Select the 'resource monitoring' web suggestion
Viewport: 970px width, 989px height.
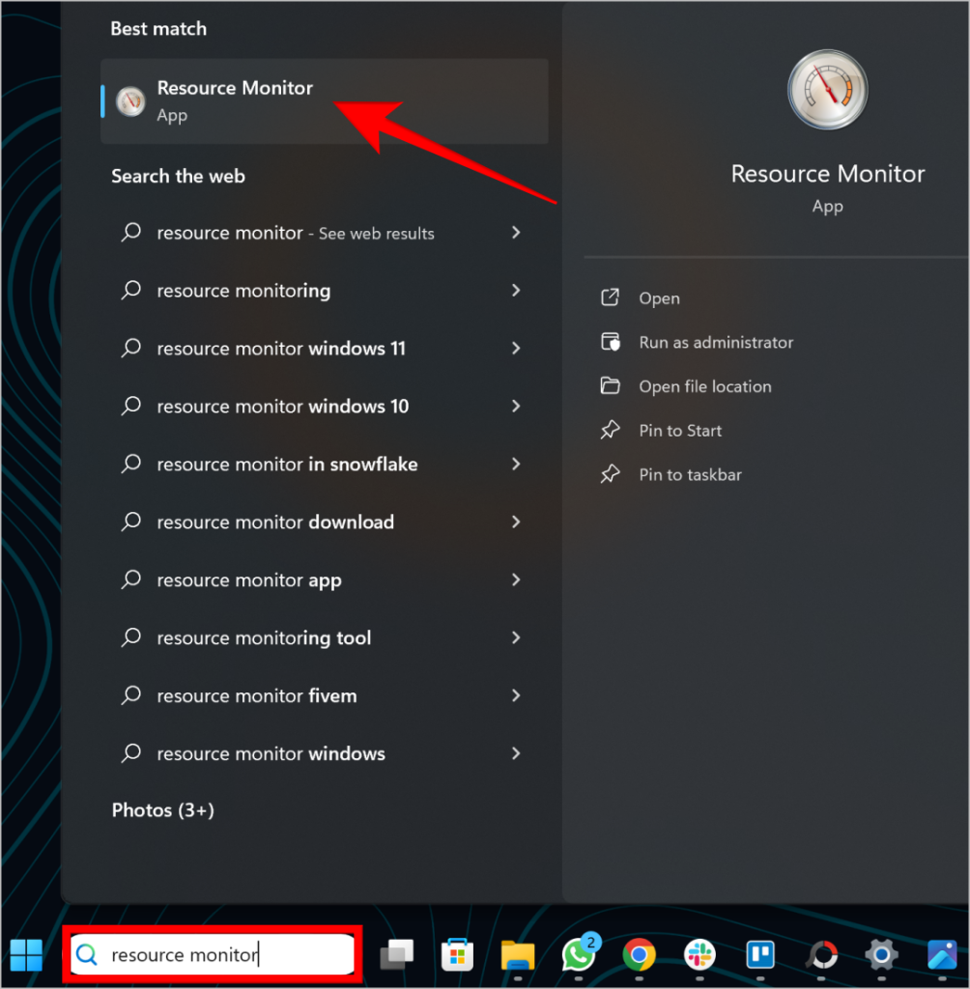[324, 290]
